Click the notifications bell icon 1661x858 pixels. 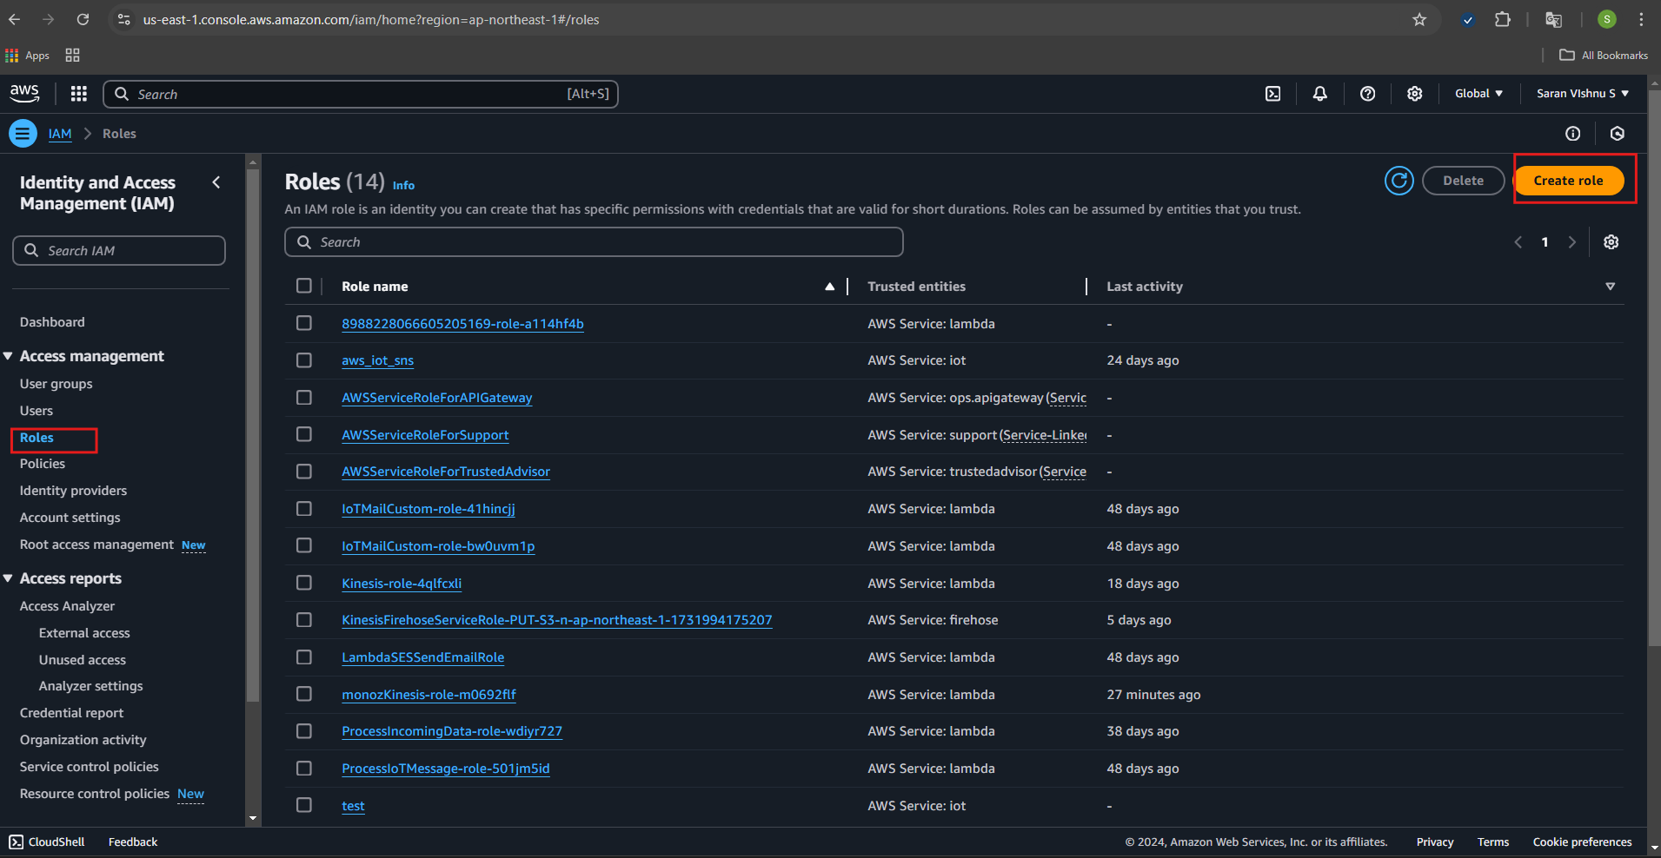(1319, 94)
